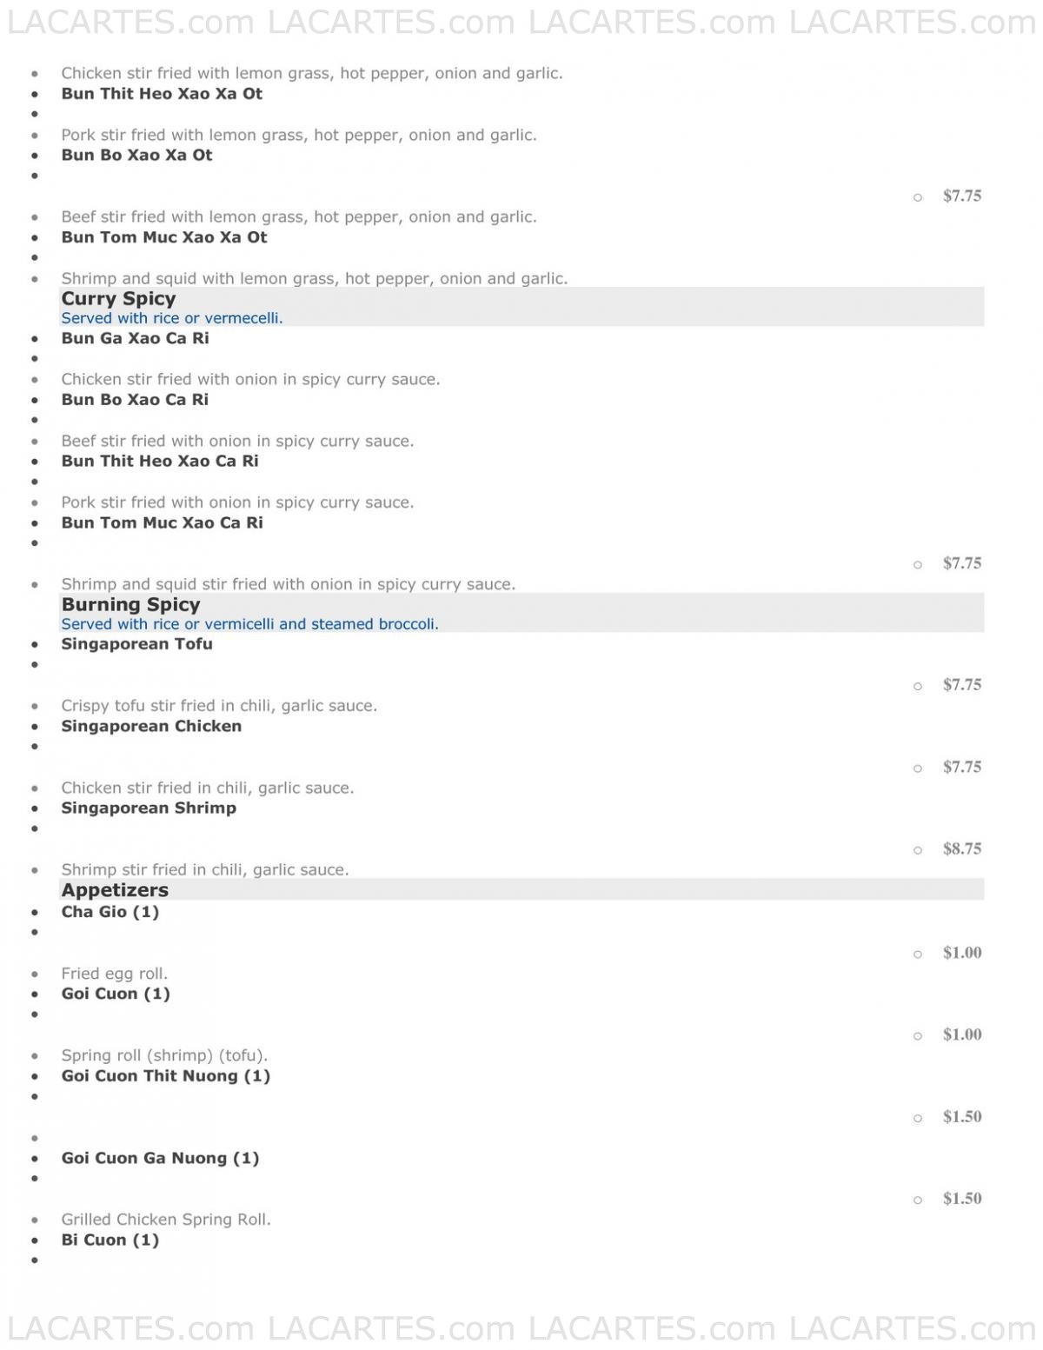
Task: Select Goi Cuon Ga Nuong (1) item
Action: (x=160, y=1158)
